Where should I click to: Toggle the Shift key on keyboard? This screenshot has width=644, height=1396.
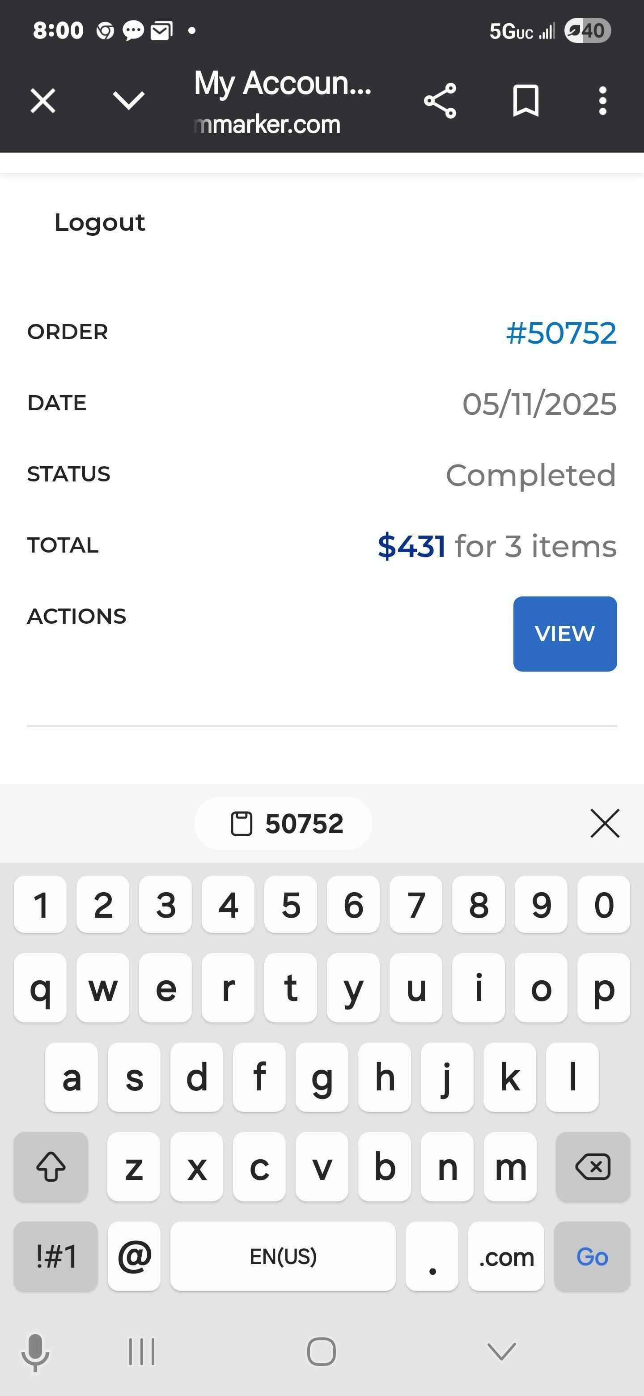coord(51,1167)
